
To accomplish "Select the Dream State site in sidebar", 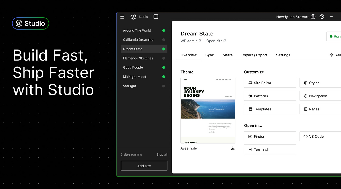I will pos(144,49).
